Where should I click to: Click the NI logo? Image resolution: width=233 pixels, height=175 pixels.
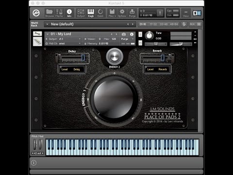(197, 13)
